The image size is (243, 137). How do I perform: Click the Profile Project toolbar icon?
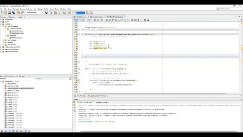(x=69, y=13)
